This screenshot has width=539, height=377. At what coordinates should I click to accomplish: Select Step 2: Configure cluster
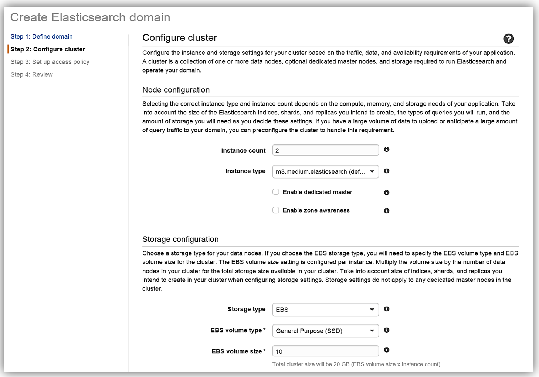coord(48,49)
